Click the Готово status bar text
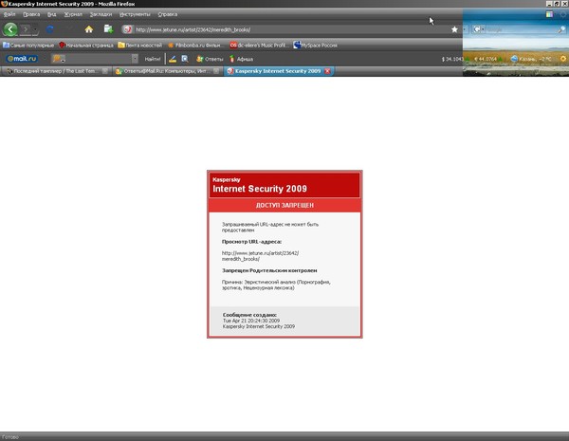The image size is (569, 441). tap(9, 437)
